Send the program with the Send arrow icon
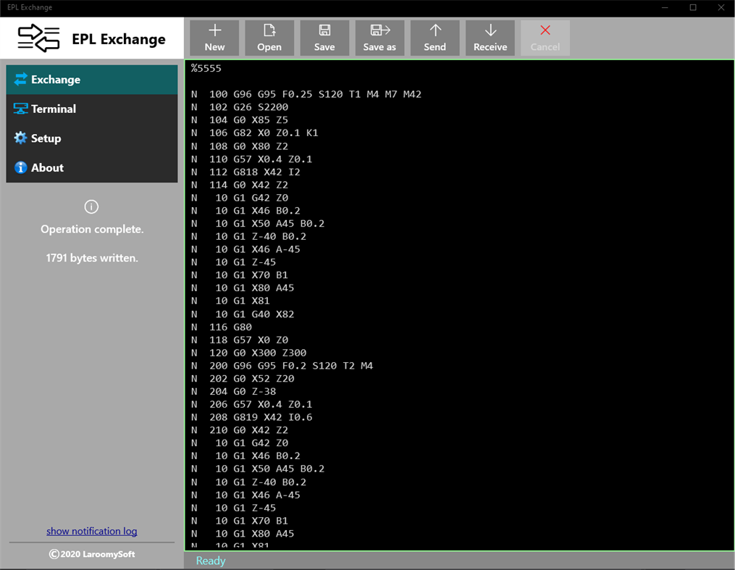Screen dimensions: 735x570 434,38
